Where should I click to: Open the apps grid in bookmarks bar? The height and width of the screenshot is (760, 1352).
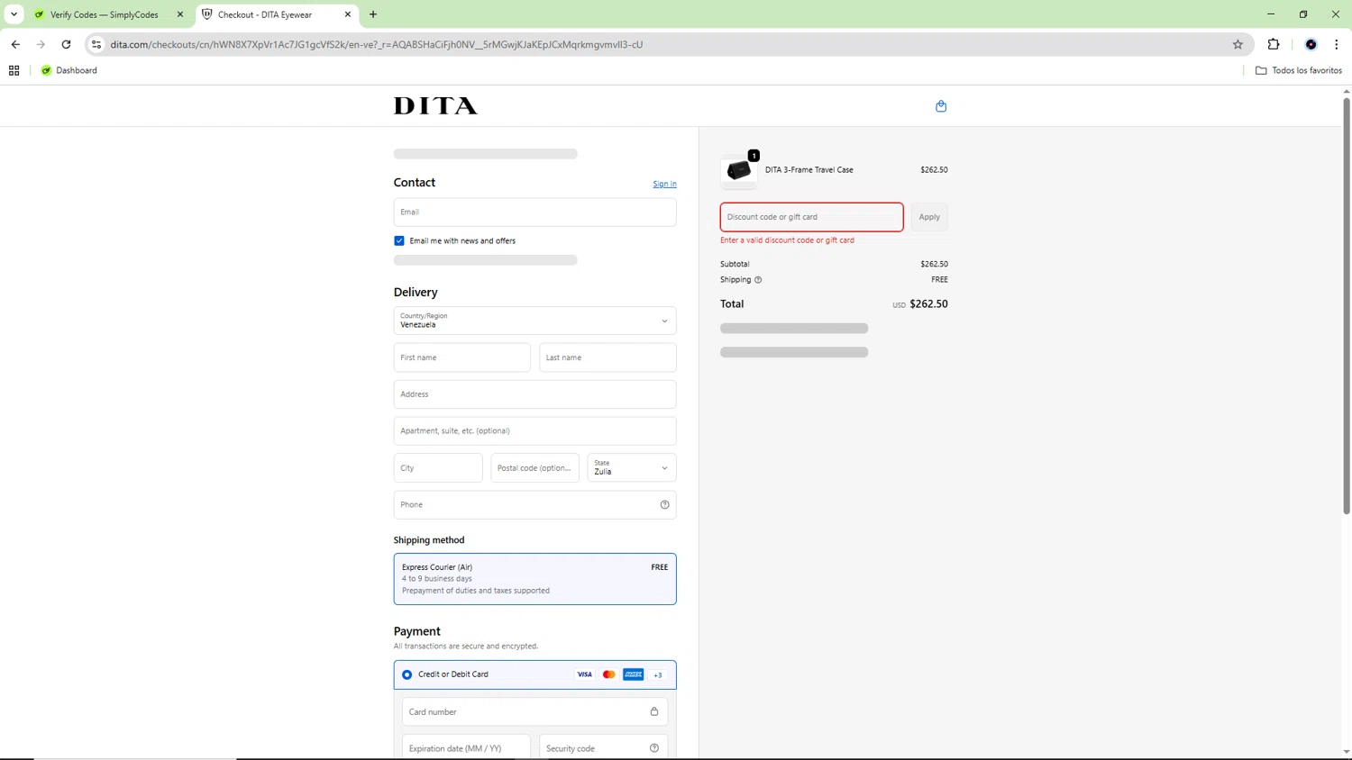14,70
